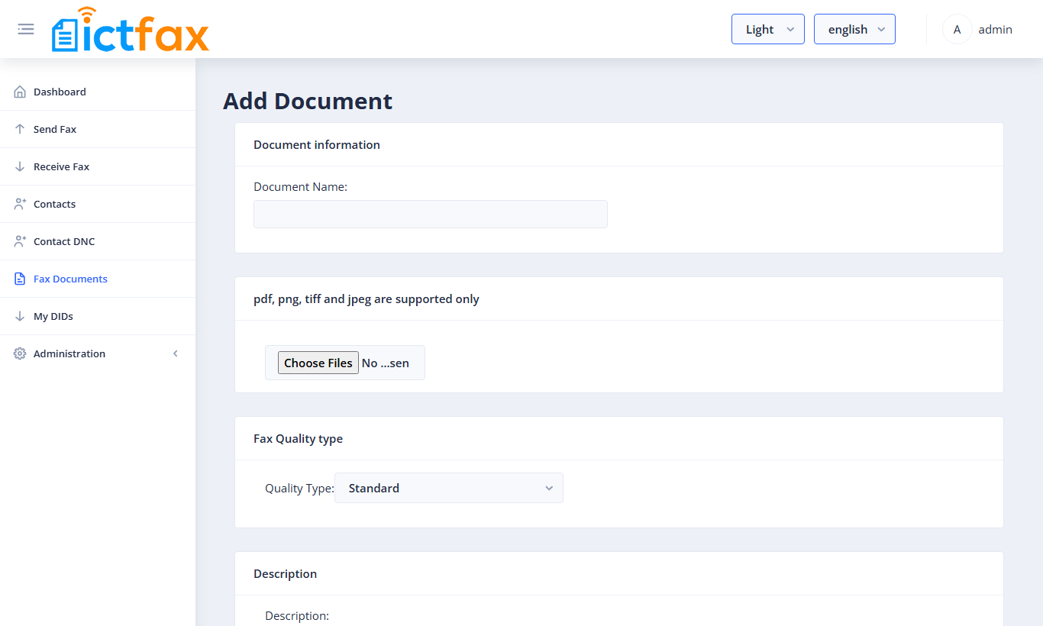This screenshot has height=626, width=1043.
Task: Click the My DIDs down-arrow icon
Action: [20, 316]
